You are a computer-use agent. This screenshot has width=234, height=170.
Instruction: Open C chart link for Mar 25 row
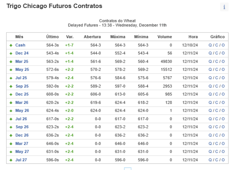[x=216, y=62]
